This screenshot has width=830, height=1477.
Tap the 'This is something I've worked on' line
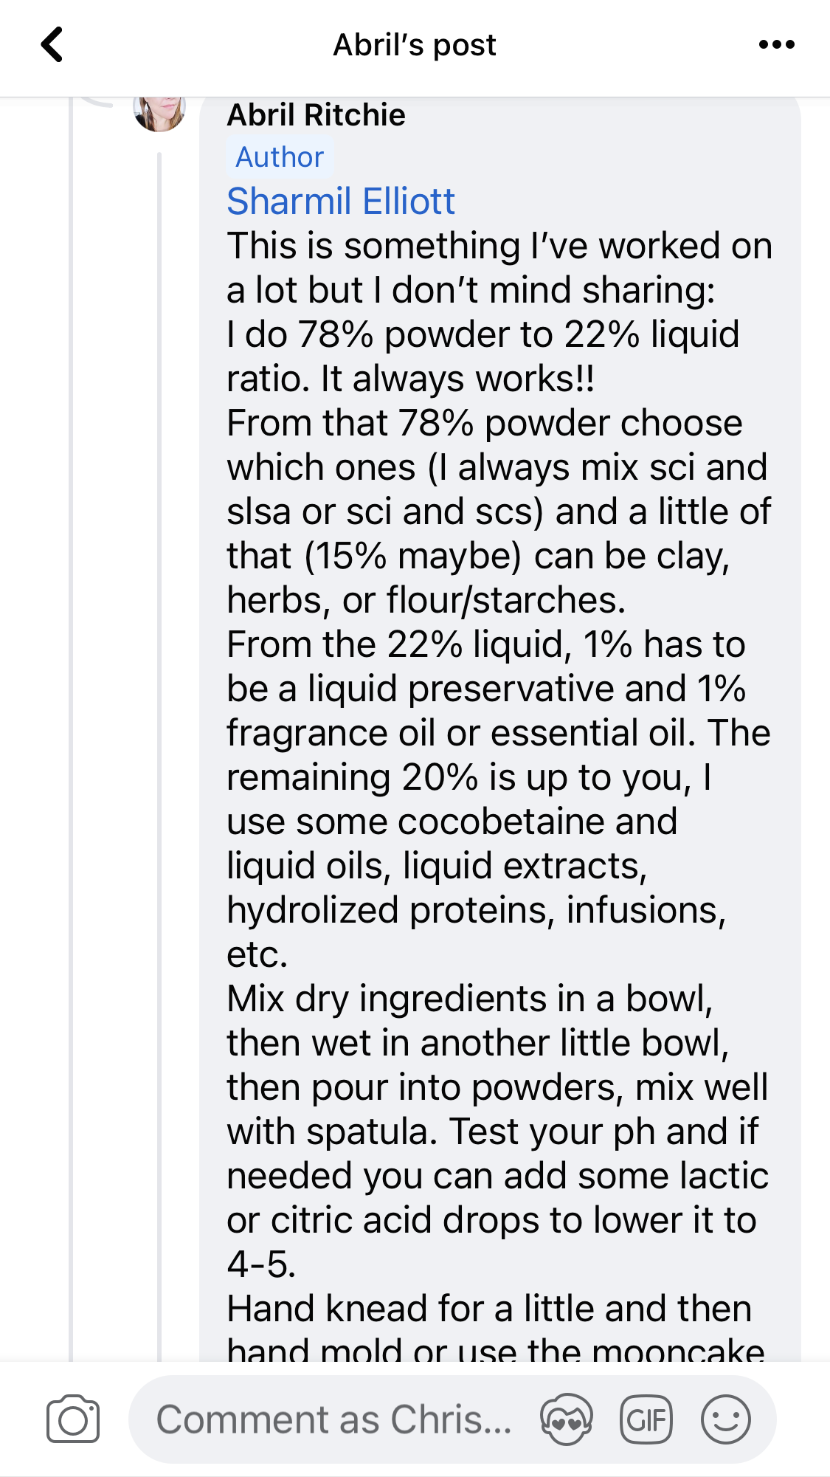point(499,246)
